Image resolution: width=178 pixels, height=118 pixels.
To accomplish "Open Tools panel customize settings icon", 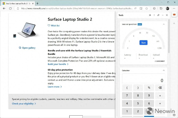I will (150, 15).
